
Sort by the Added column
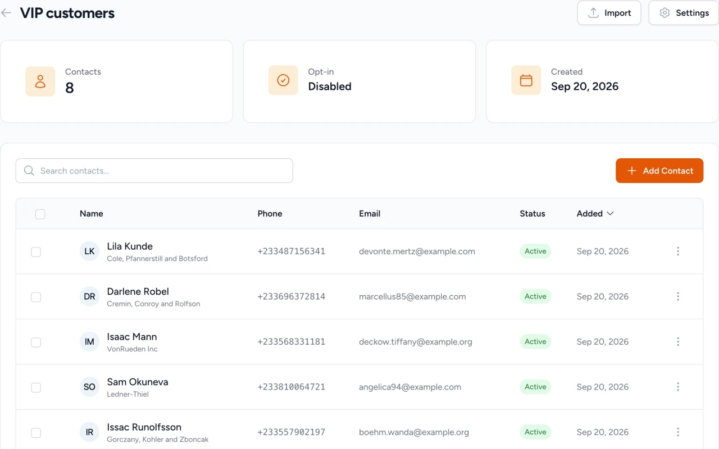(595, 213)
